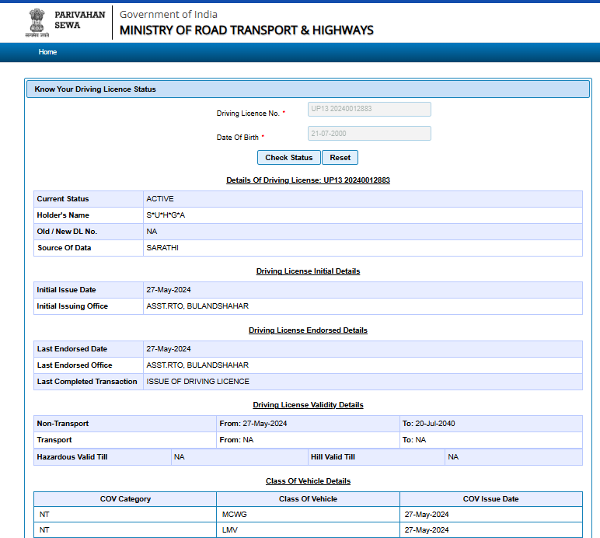Screen dimensions: 600x538
Task: Click the masked holder's name value
Action: [x=166, y=215]
